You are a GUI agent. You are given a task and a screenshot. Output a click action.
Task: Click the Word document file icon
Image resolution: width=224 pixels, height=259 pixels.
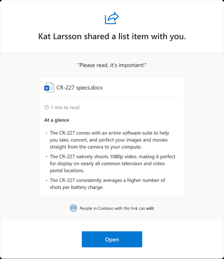coord(49,87)
